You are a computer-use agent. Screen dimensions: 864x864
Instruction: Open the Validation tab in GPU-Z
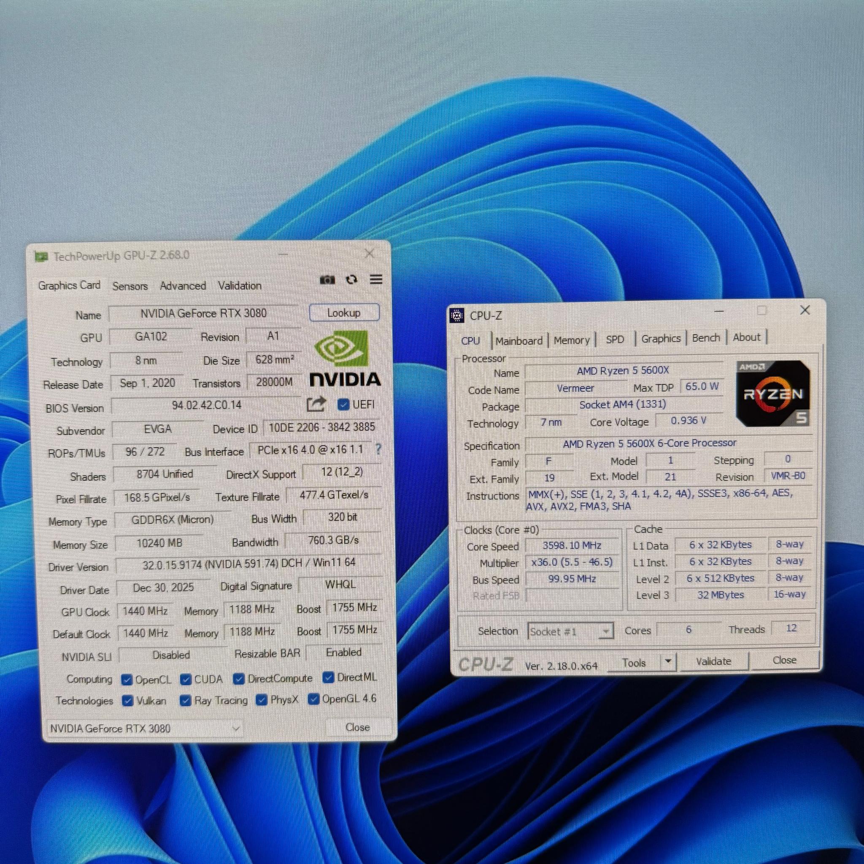[x=240, y=285]
